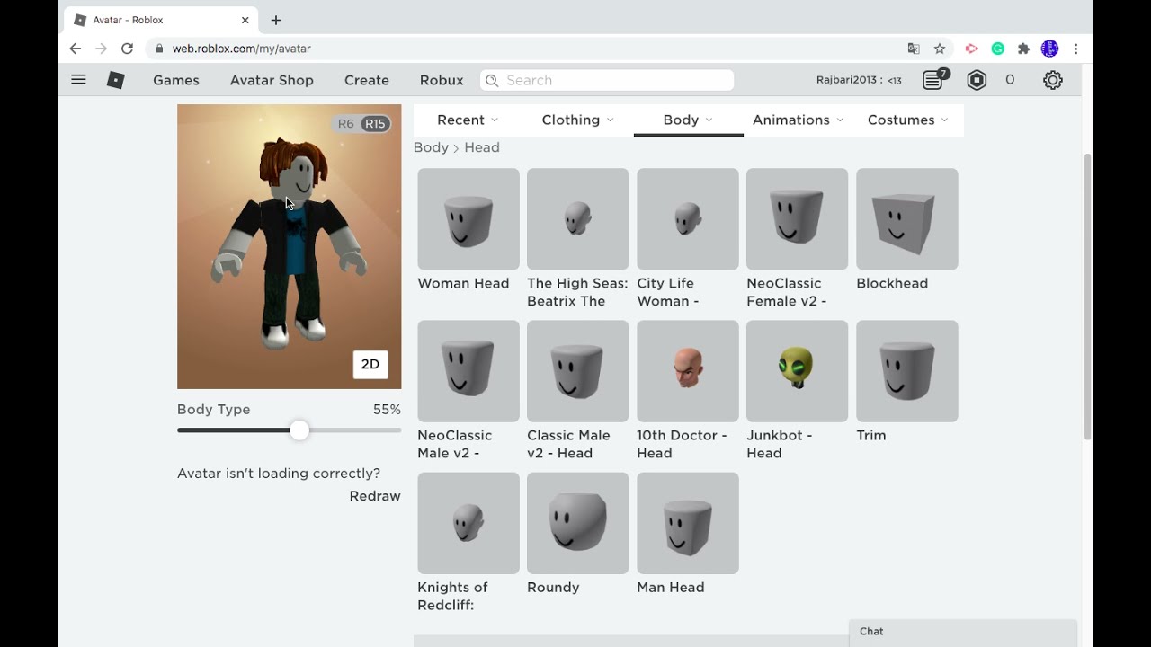The height and width of the screenshot is (647, 1151).
Task: Expand the Clothing dropdown
Action: tap(578, 120)
